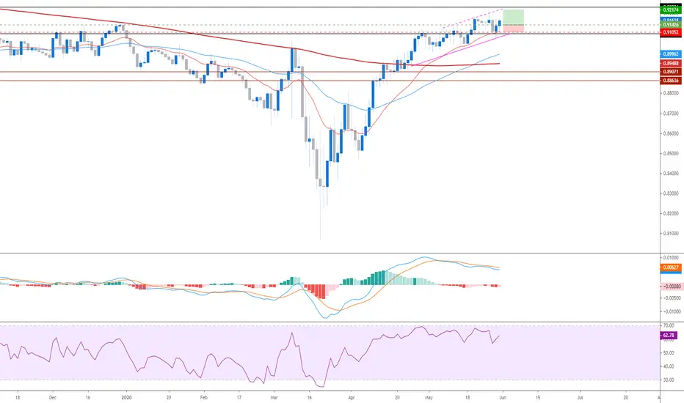Viewport: 684px width, 403px height.
Task: Select the green profit zone of the long position
Action: pyautogui.click(x=514, y=17)
